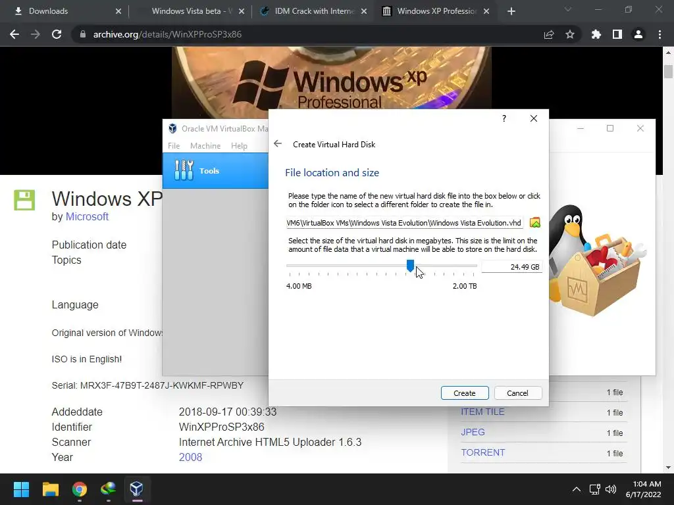Click the share page icon in address bar
The width and height of the screenshot is (674, 505).
tap(549, 34)
